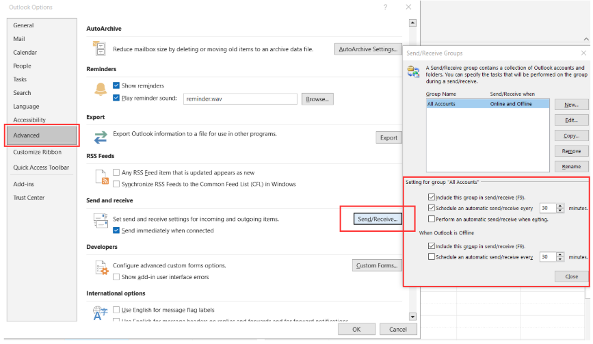Check Use English for message flag labels
This screenshot has width=593, height=344.
(x=116, y=310)
